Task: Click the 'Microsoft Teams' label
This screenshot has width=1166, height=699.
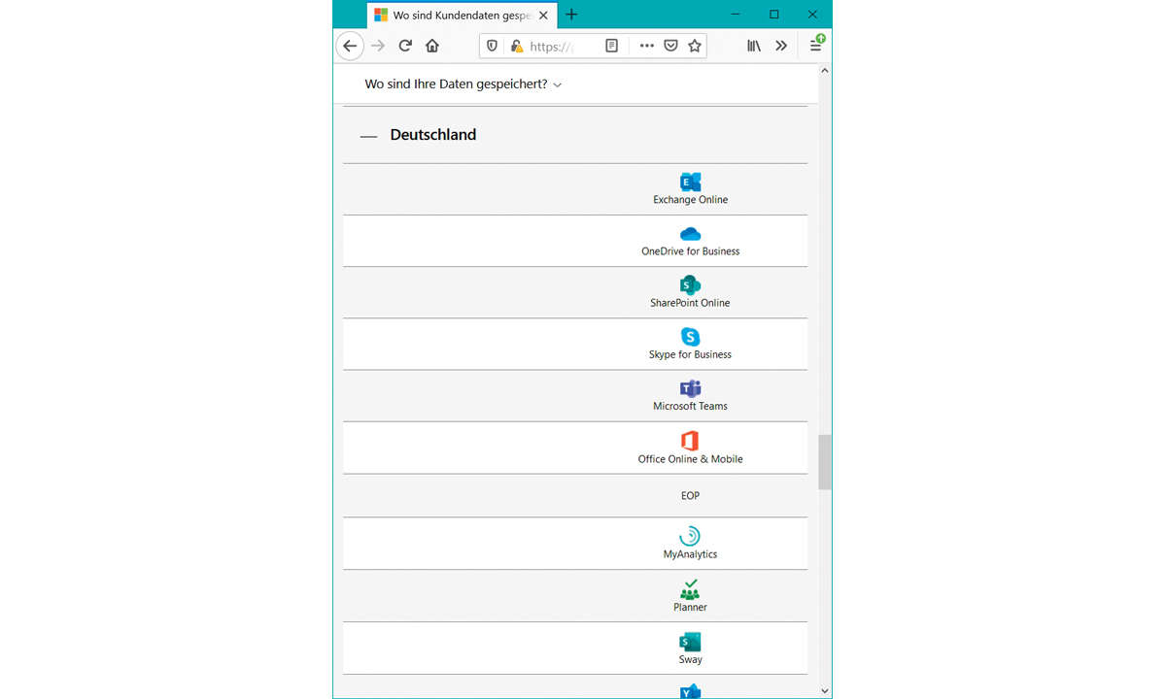Action: tap(690, 406)
